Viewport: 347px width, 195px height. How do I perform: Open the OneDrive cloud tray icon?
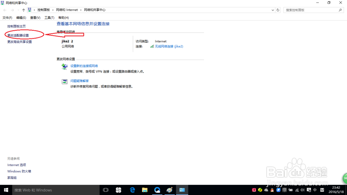266,190
